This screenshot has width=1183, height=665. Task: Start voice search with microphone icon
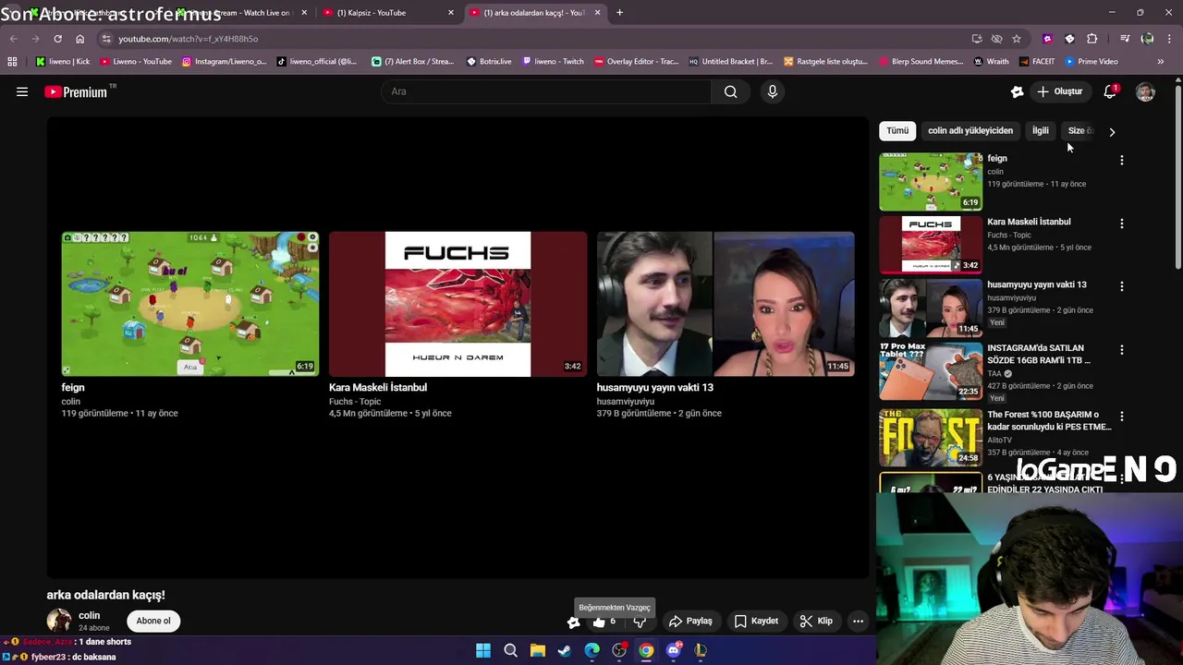click(x=773, y=91)
